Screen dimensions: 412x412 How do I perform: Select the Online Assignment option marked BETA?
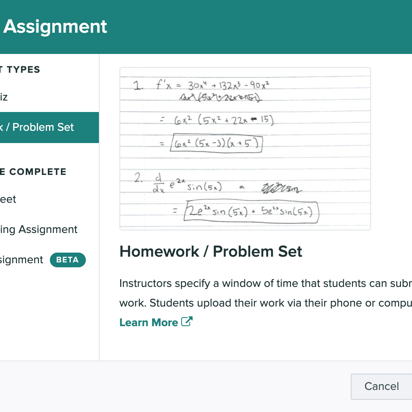coord(22,260)
